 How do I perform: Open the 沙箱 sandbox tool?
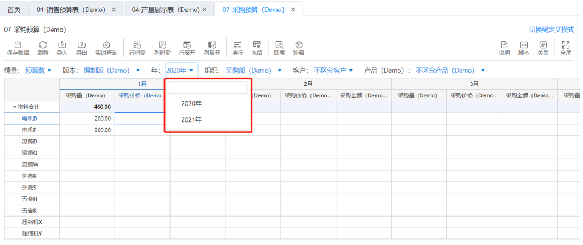tap(298, 48)
